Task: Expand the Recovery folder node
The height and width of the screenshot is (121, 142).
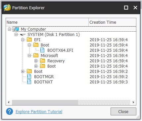Action: (x=36, y=61)
